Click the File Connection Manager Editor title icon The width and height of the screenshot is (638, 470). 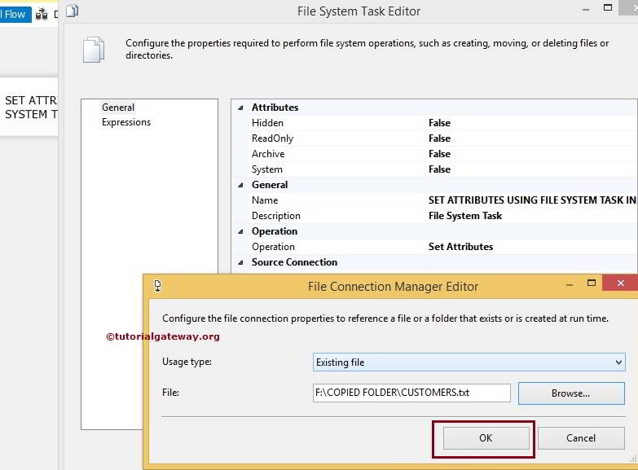coord(157,286)
